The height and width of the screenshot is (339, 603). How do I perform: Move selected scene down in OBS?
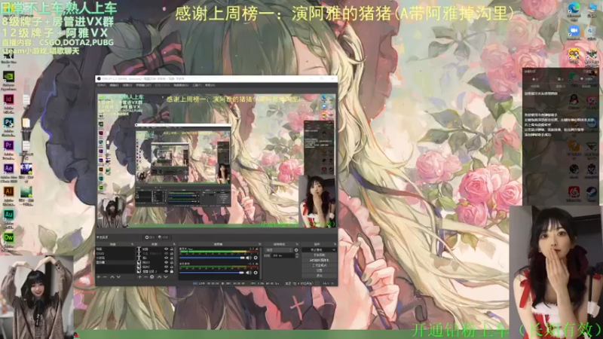[x=118, y=276]
